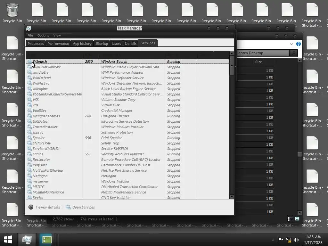Open the network tray icon
The image size is (328, 246).
coord(289,240)
